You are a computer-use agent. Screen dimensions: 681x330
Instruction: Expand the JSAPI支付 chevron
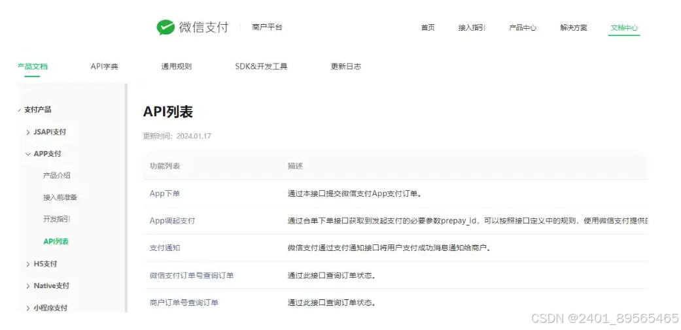(x=28, y=132)
